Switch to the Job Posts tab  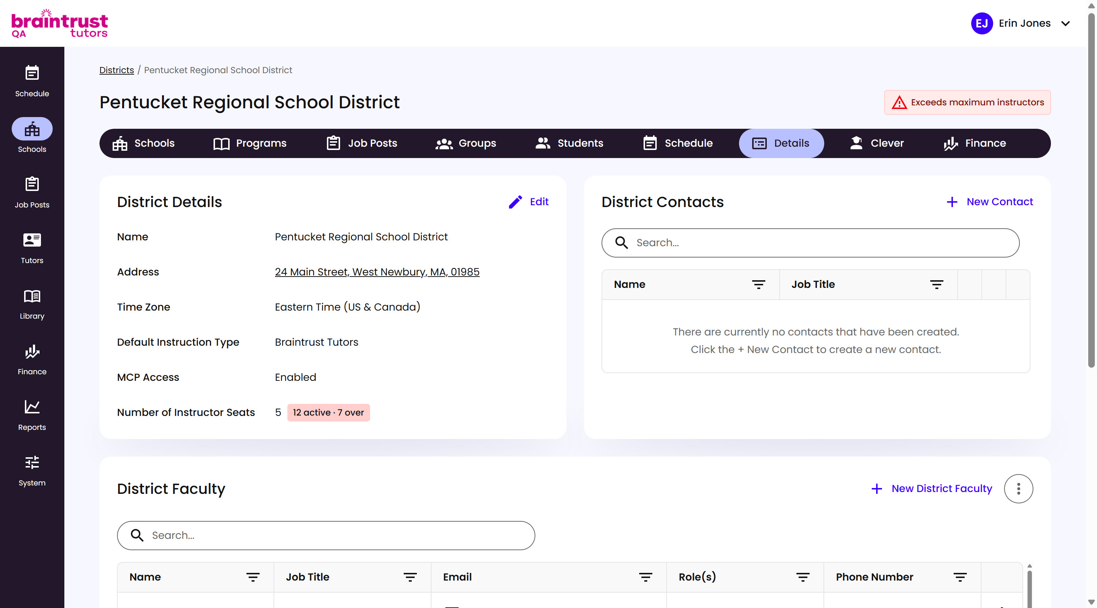362,143
